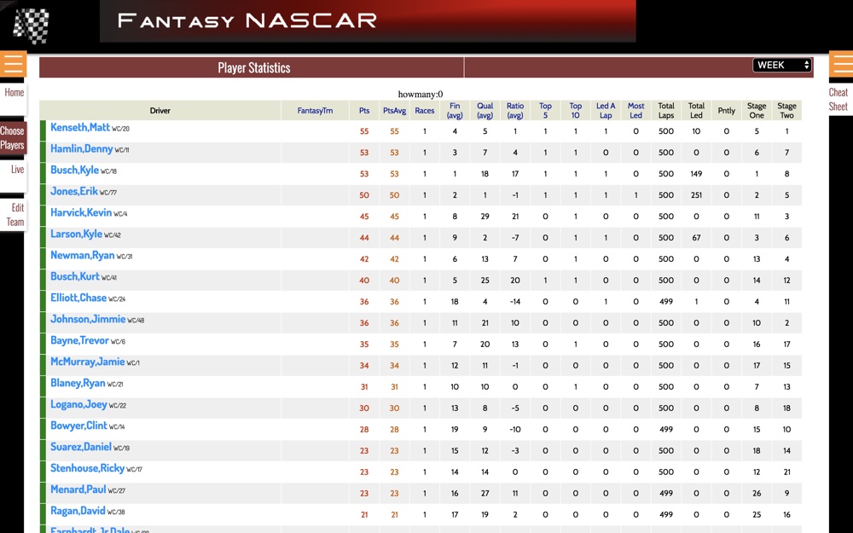Click Harvick,Kevin Qual value 29
Screen dimensions: 853x533
485,217
